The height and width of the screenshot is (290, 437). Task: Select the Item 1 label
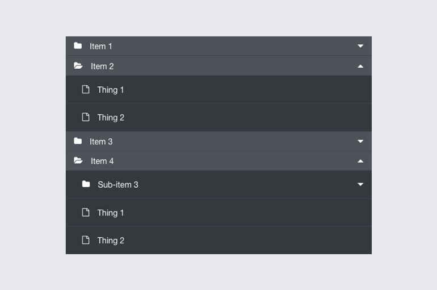pyautogui.click(x=101, y=46)
